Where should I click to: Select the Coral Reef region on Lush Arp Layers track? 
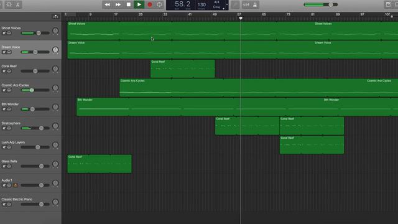[312, 145]
